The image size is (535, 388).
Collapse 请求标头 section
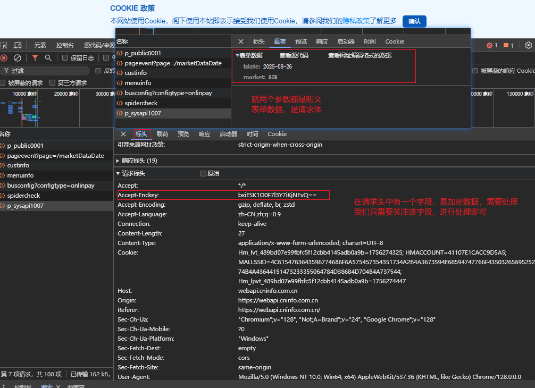(131, 174)
